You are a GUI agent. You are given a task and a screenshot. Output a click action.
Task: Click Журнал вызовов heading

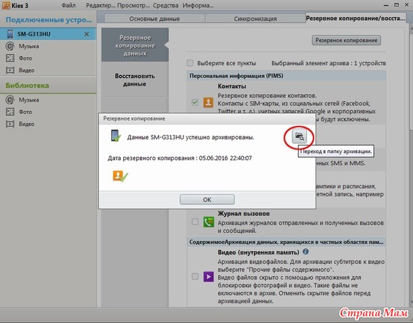243,213
